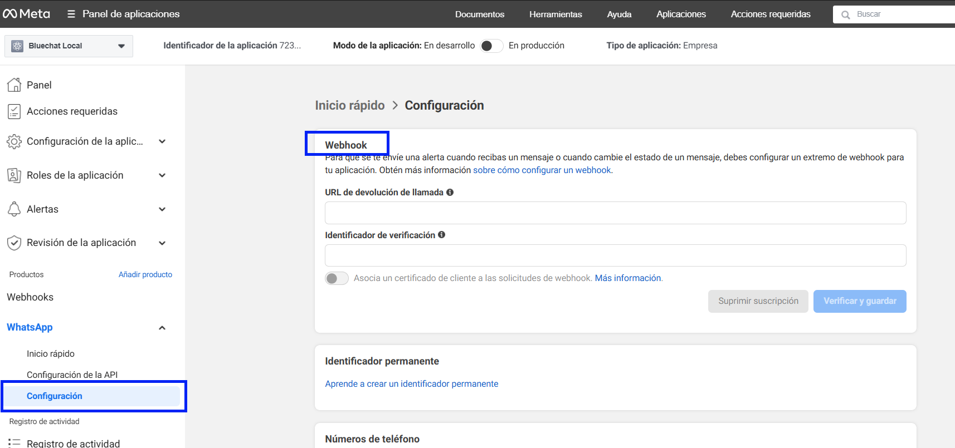Expand Roles de la aplicación section
The image size is (955, 448).
coord(162,175)
